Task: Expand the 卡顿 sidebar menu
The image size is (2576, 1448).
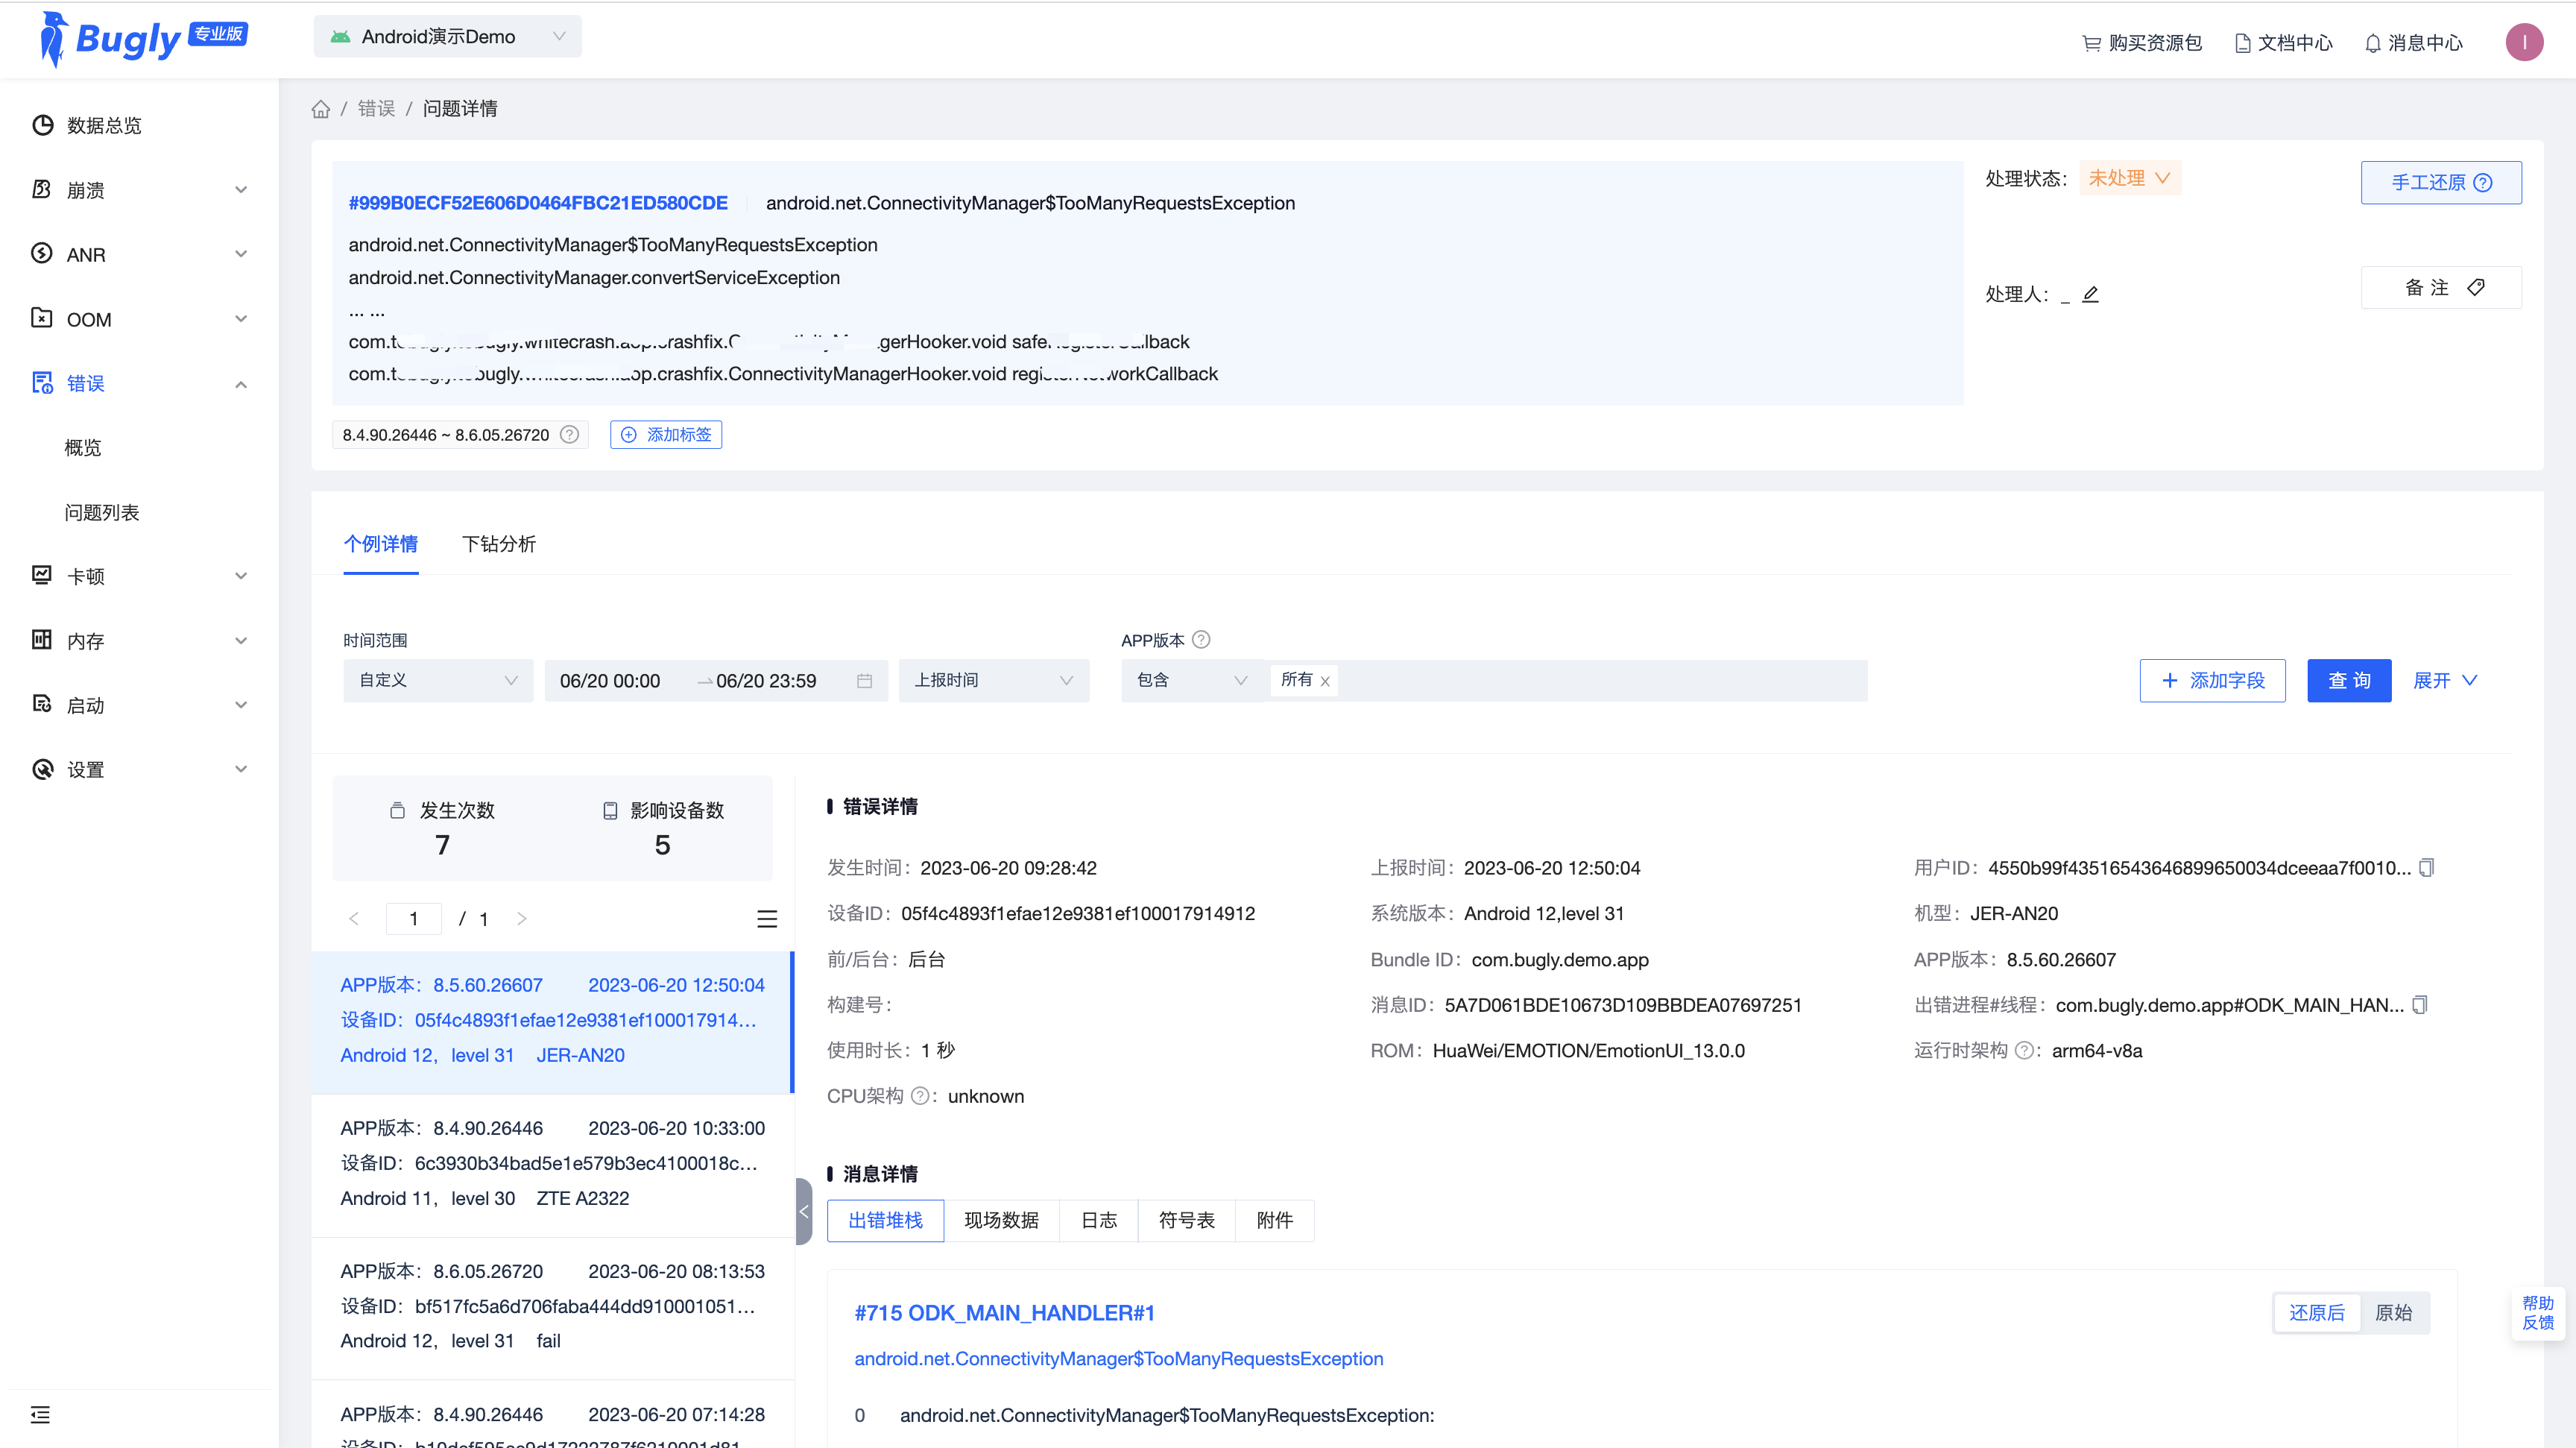Action: pos(139,576)
